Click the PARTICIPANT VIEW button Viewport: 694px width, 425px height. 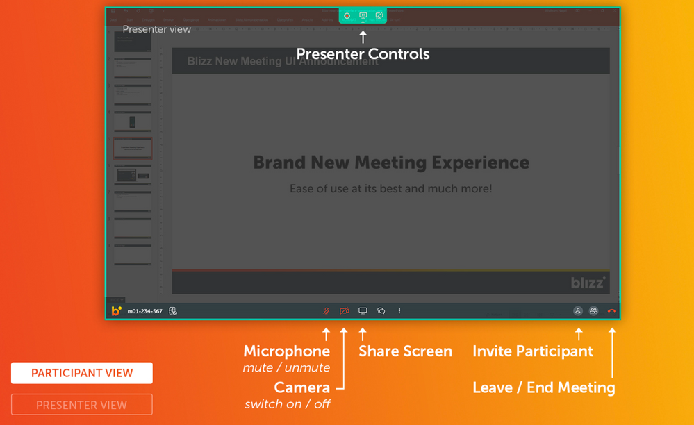pyautogui.click(x=82, y=373)
